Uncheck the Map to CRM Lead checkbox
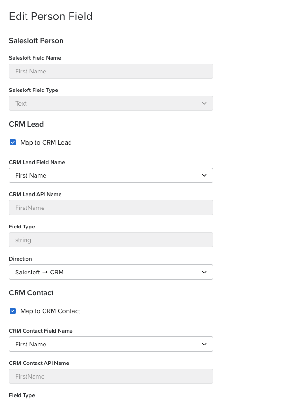Image resolution: width=281 pixels, height=400 pixels. pos(13,142)
